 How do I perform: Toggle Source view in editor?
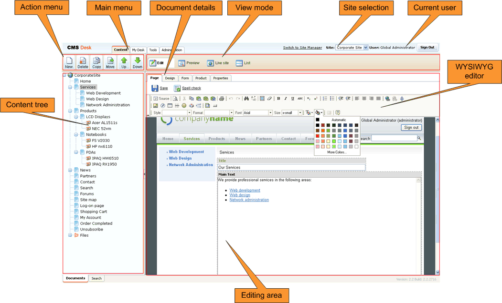161,99
